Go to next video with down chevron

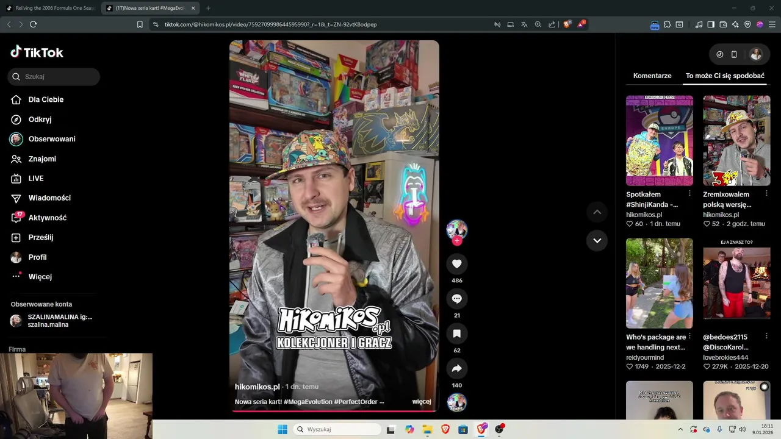coord(597,240)
